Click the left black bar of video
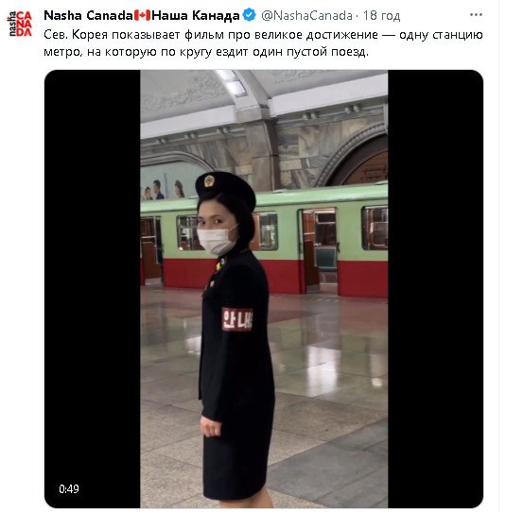 point(92,289)
